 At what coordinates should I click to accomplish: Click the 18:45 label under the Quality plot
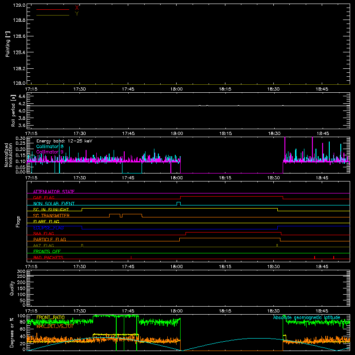pyautogui.click(x=322, y=311)
